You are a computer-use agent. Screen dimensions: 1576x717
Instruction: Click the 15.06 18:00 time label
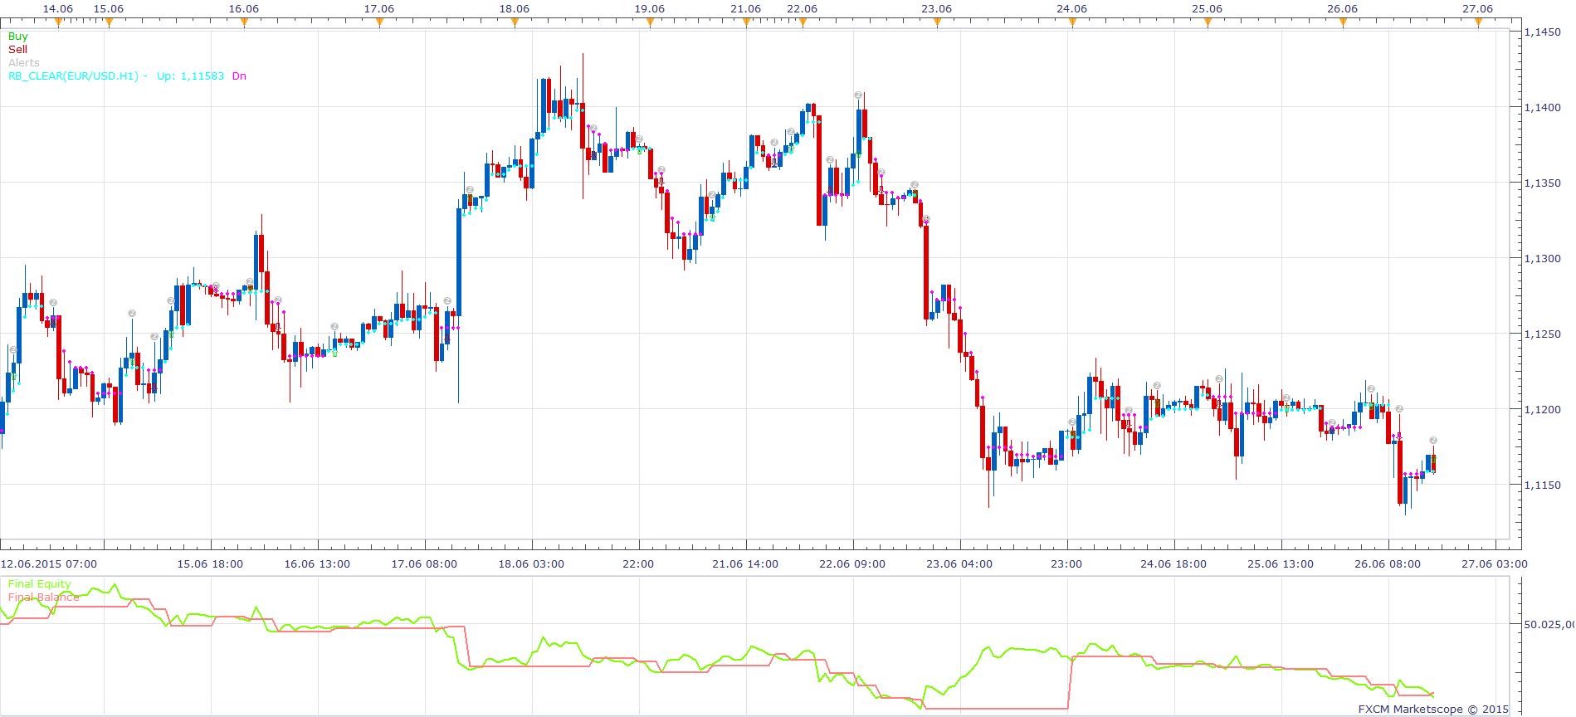tap(210, 564)
